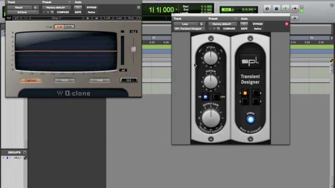Viewport: 335px width, 188px height.
Task: Copy setup A to B in Q-Clone
Action: [x=107, y=18]
